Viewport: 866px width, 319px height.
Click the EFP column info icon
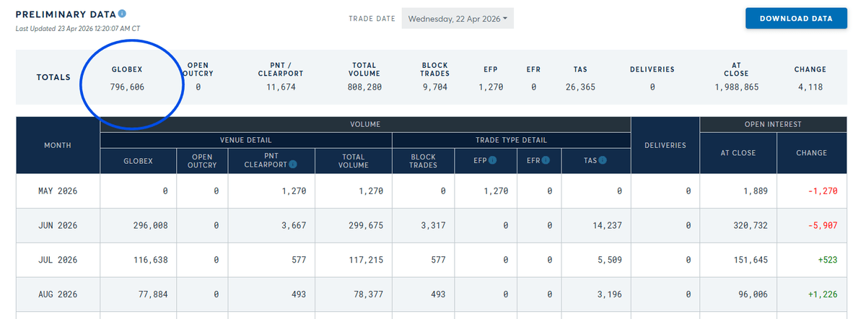[491, 160]
